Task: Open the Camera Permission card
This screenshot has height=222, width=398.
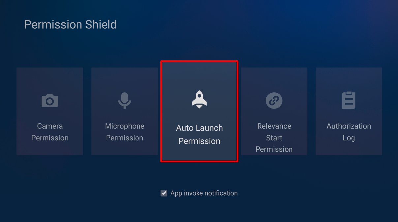Action: pyautogui.click(x=50, y=111)
